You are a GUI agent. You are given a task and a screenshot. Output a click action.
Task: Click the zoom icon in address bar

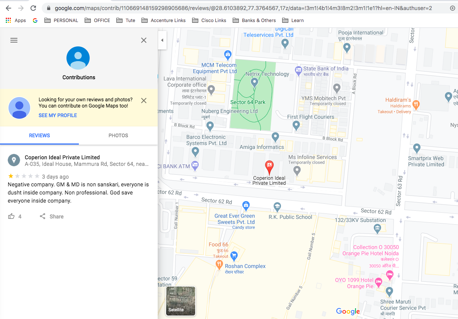coord(453,8)
